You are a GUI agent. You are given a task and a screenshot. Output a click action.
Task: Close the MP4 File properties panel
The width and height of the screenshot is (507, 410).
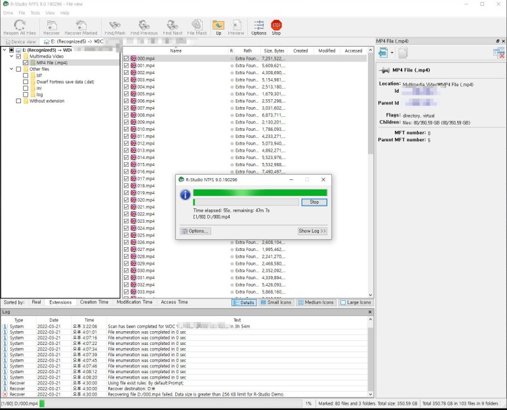click(503, 41)
